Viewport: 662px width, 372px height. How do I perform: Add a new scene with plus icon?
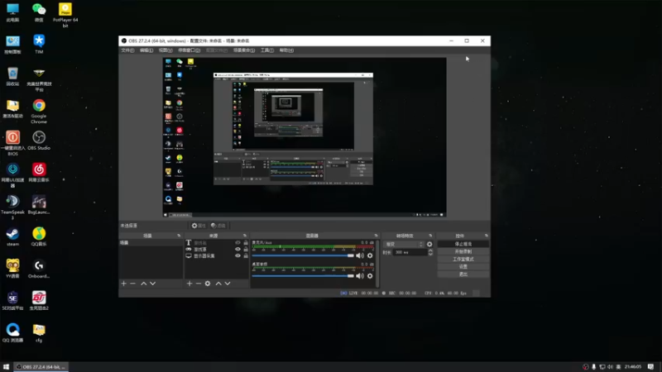pyautogui.click(x=123, y=284)
